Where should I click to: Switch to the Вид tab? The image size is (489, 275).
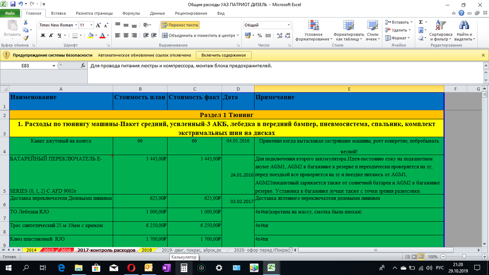[x=221, y=13]
